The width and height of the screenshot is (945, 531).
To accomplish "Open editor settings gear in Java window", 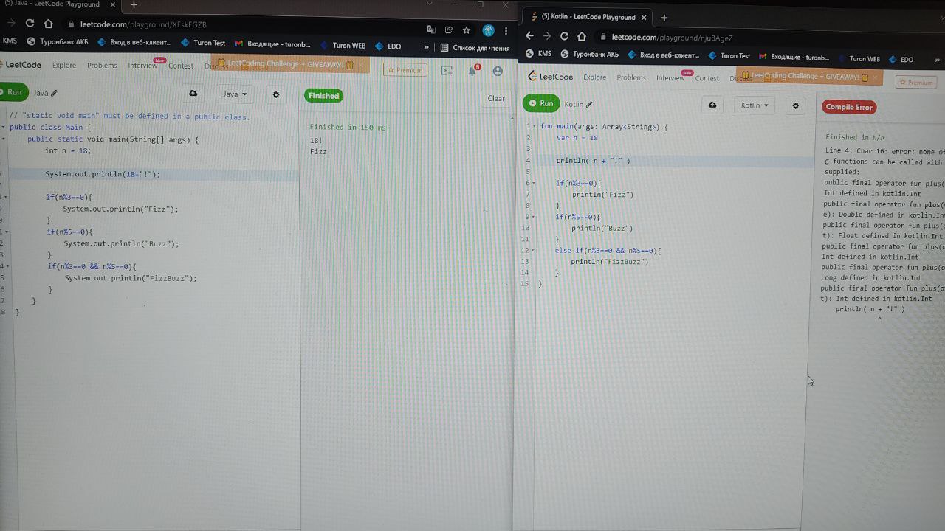I will pyautogui.click(x=276, y=94).
